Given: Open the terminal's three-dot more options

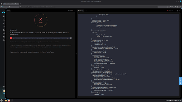Looking at the screenshot, I should click(x=180, y=11).
